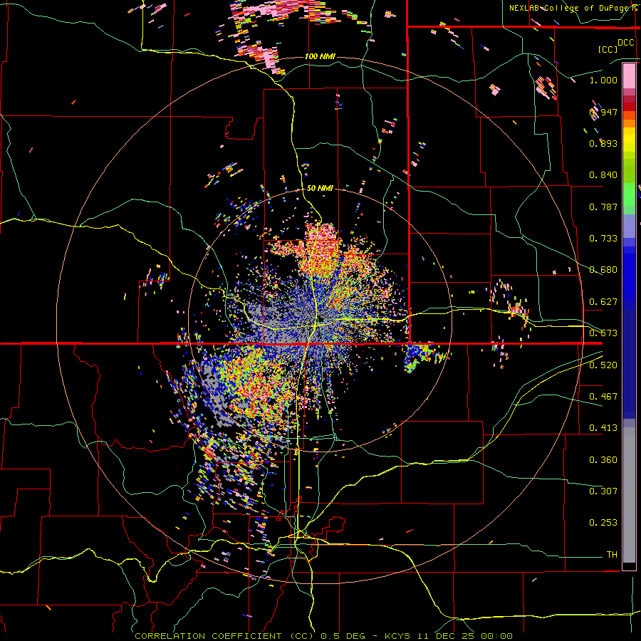641x641 pixels.
Task: Click the 0.307 value on the color scale
Action: (603, 491)
